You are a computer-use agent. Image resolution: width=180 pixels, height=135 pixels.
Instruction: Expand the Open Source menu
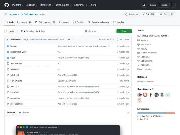click(x=64, y=5)
